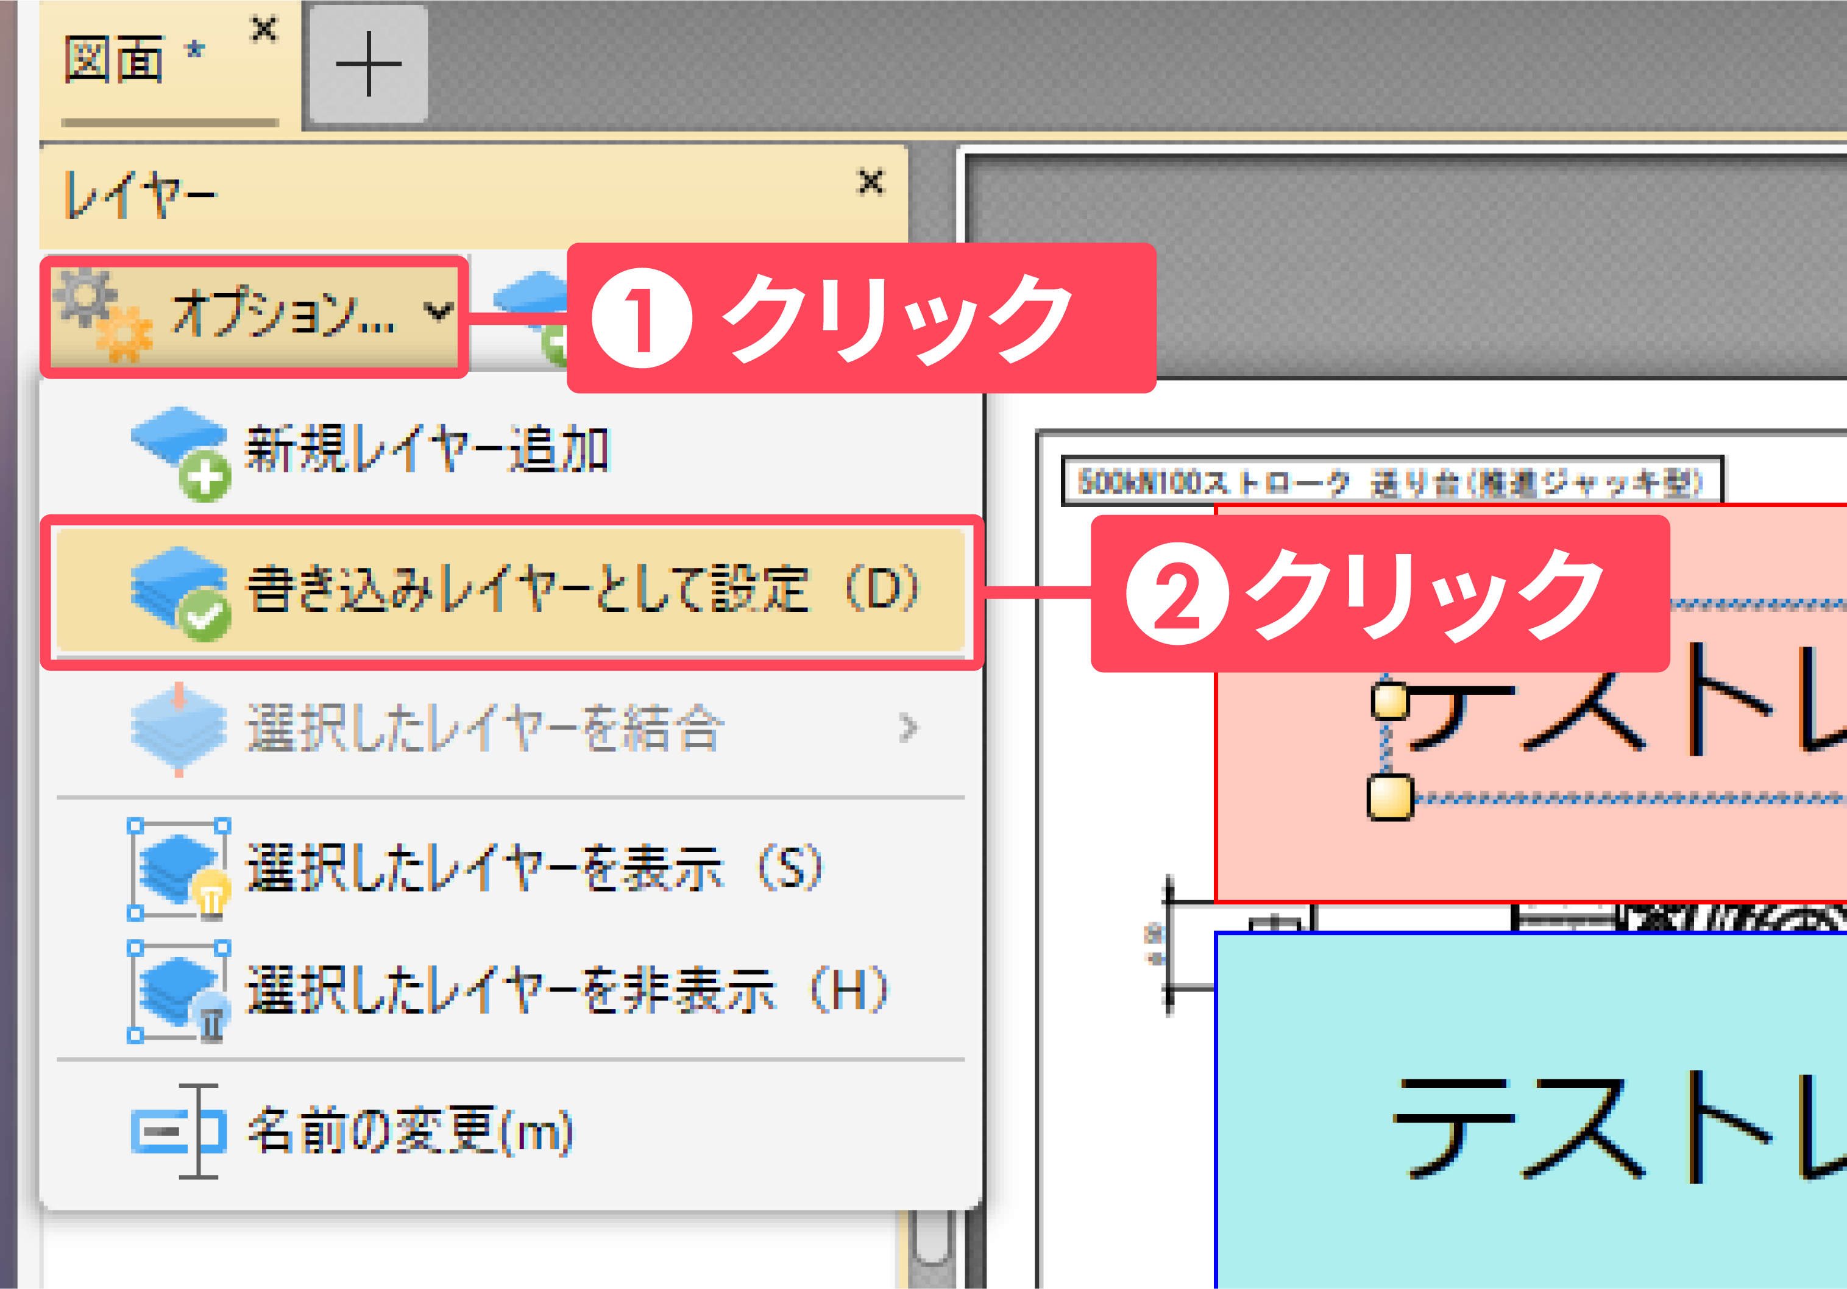The image size is (1847, 1289).
Task: Select the cyan テストレ annotation box
Action: 1530,1110
